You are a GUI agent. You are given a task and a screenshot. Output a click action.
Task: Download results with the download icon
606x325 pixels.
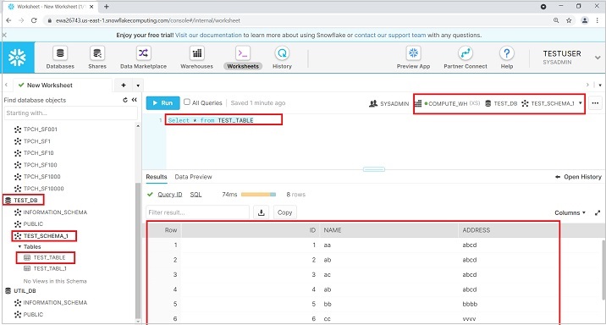[262, 212]
